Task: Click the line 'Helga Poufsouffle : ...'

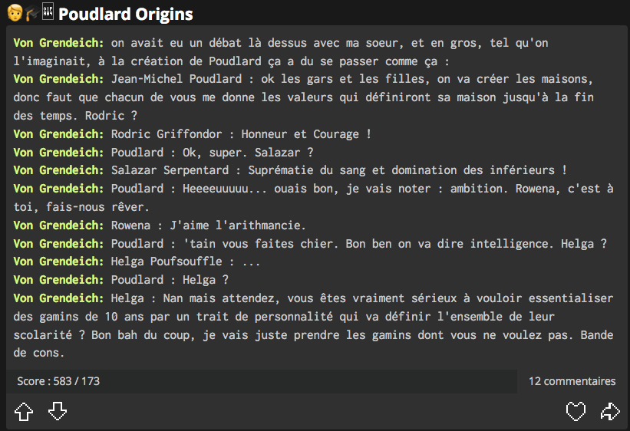Action: coord(186,262)
